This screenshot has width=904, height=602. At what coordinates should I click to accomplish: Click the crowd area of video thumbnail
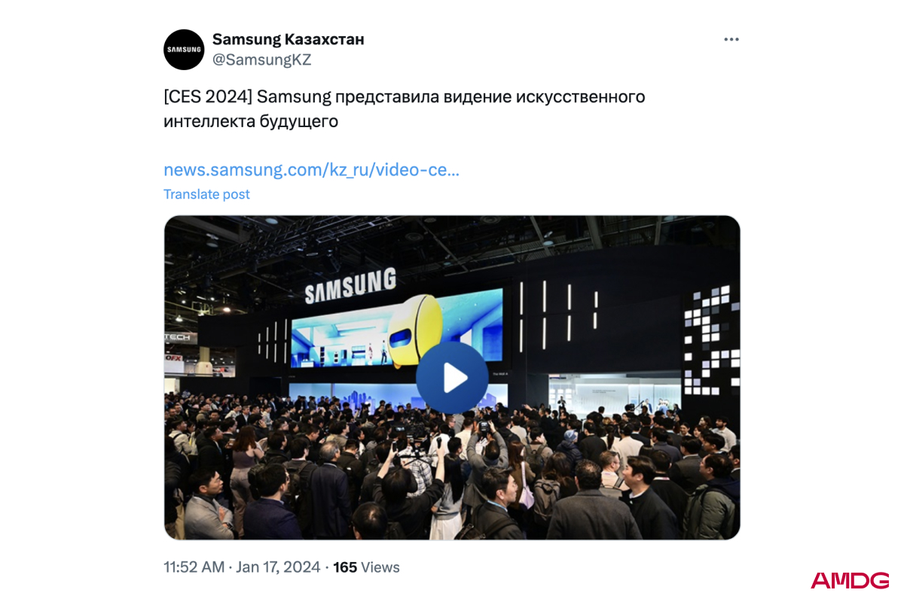click(452, 474)
